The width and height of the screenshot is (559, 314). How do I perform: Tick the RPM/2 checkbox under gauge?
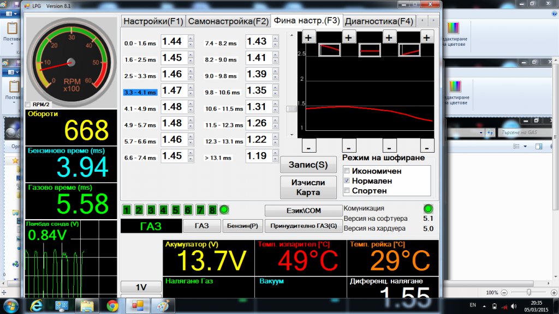point(28,105)
